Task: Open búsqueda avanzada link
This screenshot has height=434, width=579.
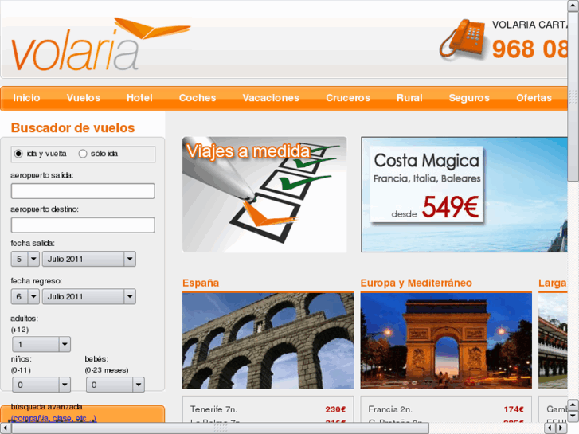Action: coord(53,419)
